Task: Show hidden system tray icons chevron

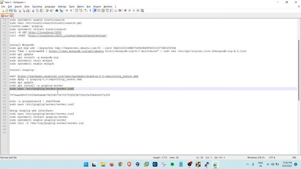Action: (247, 164)
